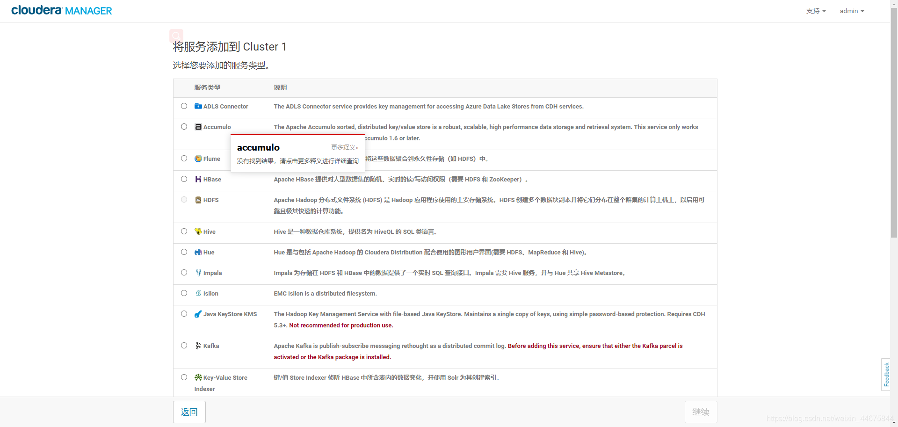Click the Isilon service name label

point(210,293)
